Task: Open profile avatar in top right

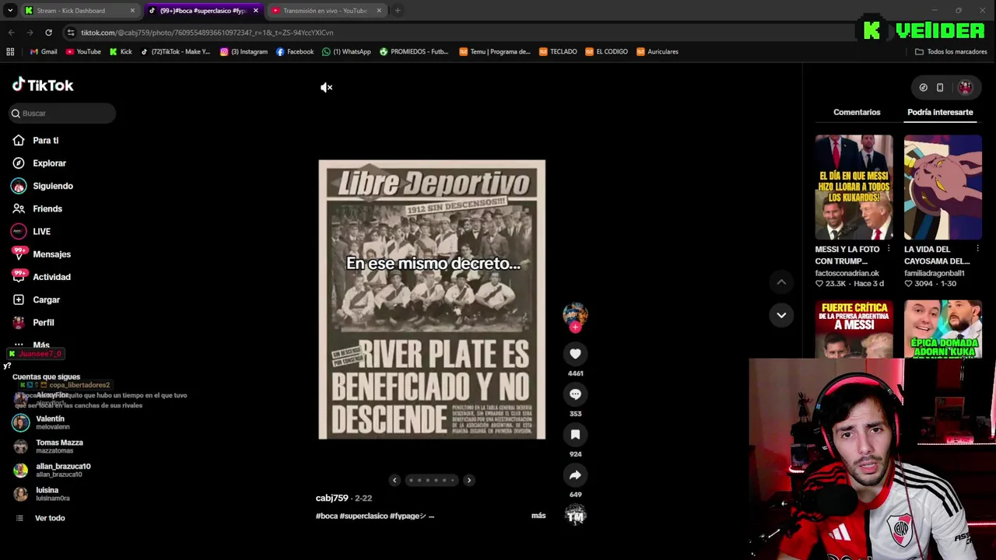Action: point(965,88)
